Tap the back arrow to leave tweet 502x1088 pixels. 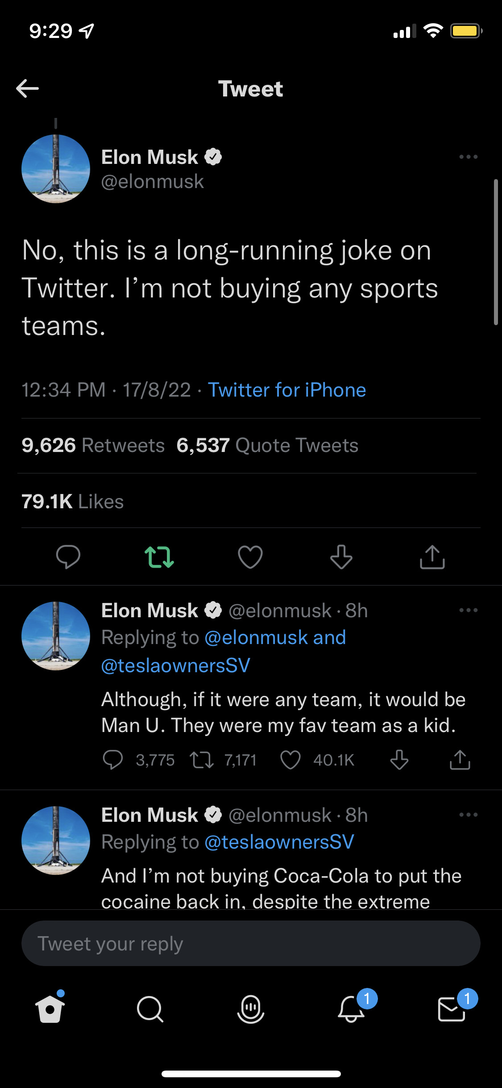[27, 88]
